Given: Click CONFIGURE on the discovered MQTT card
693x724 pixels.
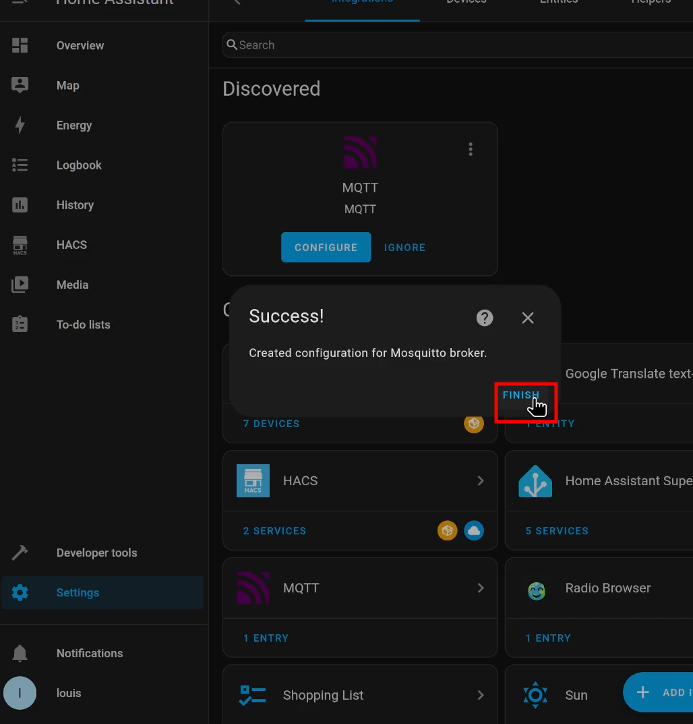Looking at the screenshot, I should pos(326,248).
